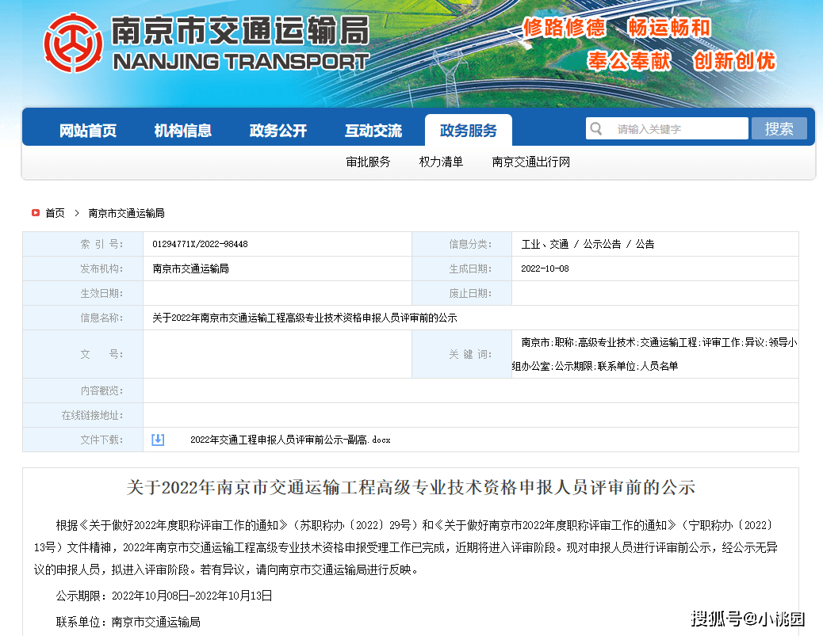This screenshot has width=823, height=636.
Task: Click the 文件下载 label cell
Action: coord(83,440)
